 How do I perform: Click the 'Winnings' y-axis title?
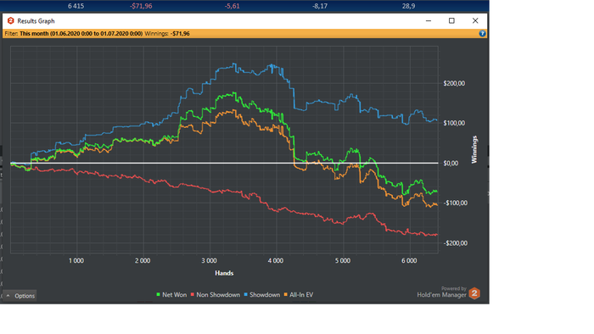(474, 150)
